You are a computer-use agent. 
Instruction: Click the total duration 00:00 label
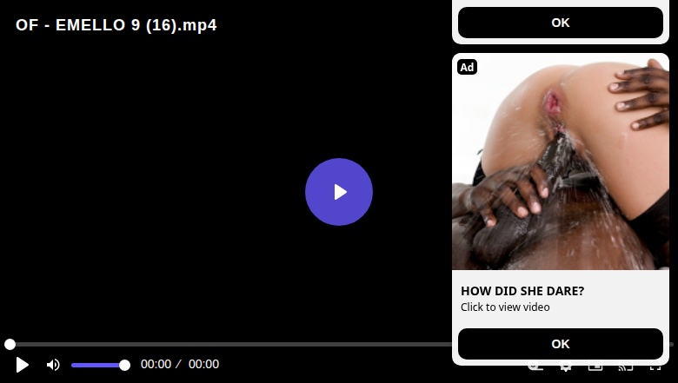(x=203, y=364)
